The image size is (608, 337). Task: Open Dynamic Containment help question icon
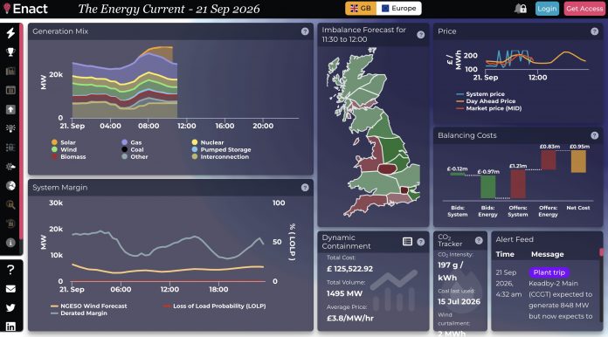click(420, 242)
